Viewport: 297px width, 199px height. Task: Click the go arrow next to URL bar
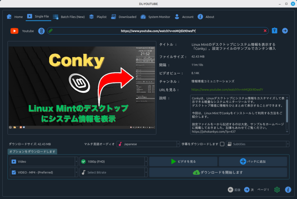(x=285, y=31)
